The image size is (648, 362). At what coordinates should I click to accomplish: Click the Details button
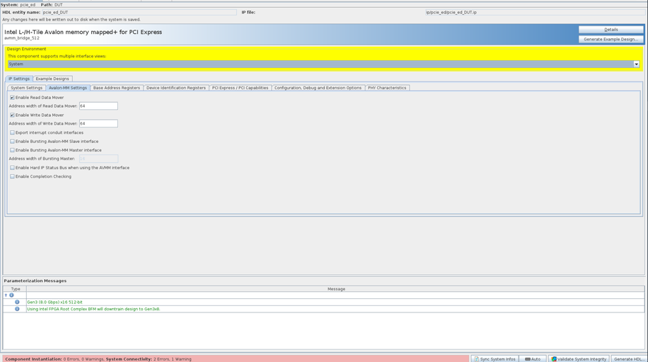click(611, 29)
